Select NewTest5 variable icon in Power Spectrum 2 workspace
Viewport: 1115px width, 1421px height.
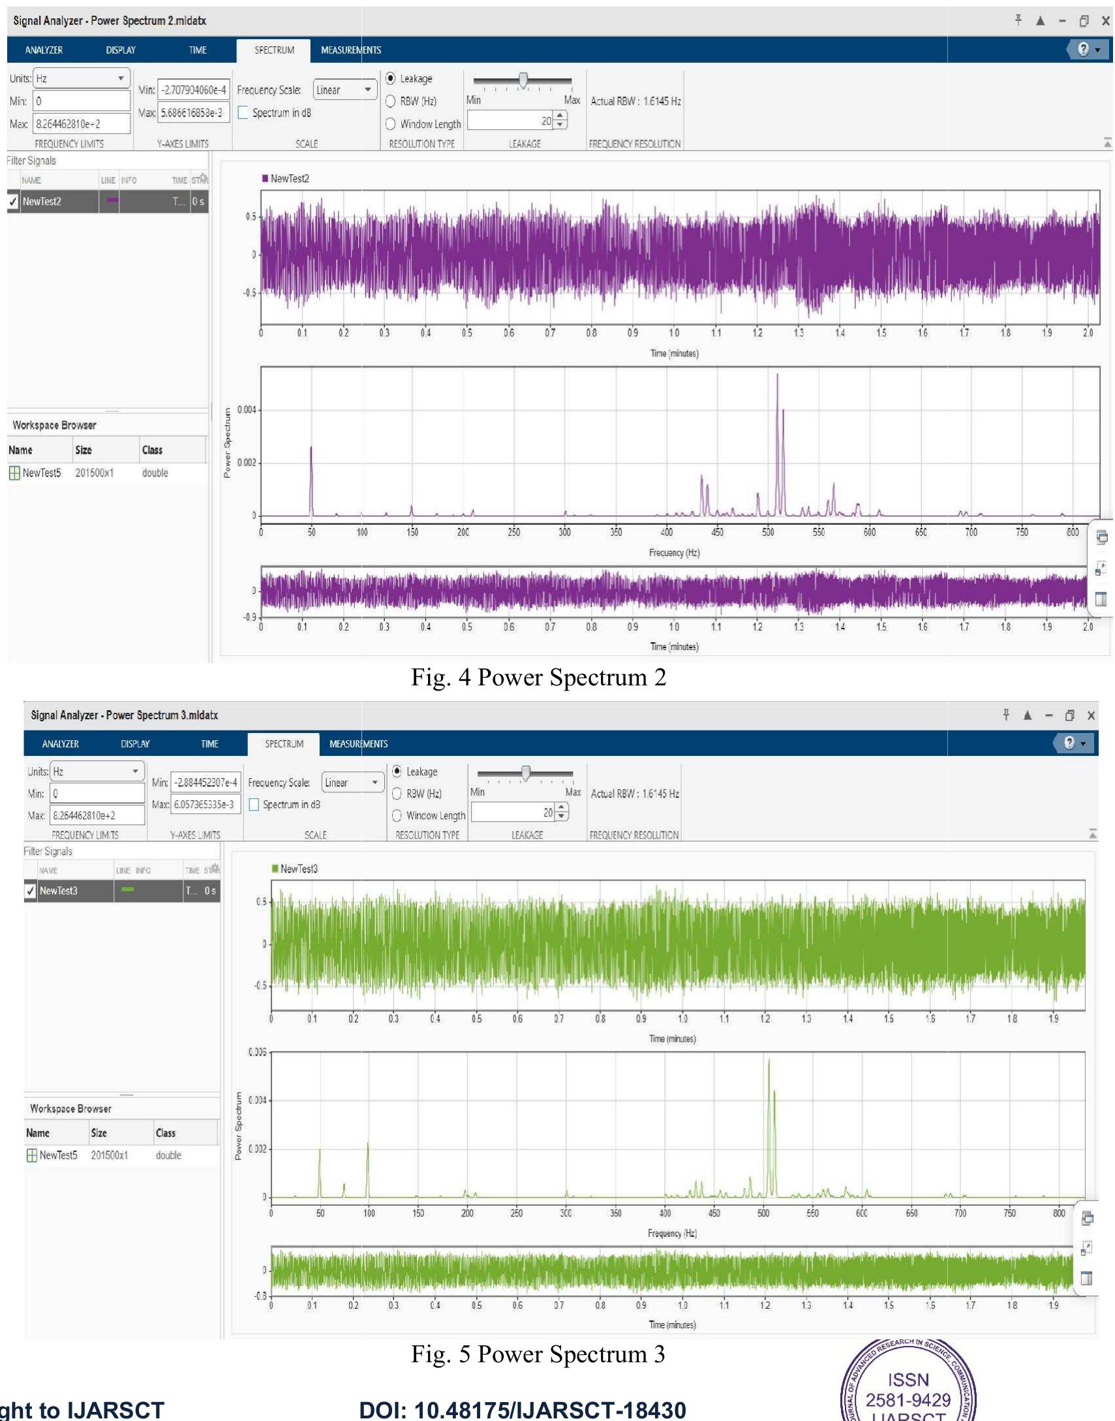tap(14, 473)
